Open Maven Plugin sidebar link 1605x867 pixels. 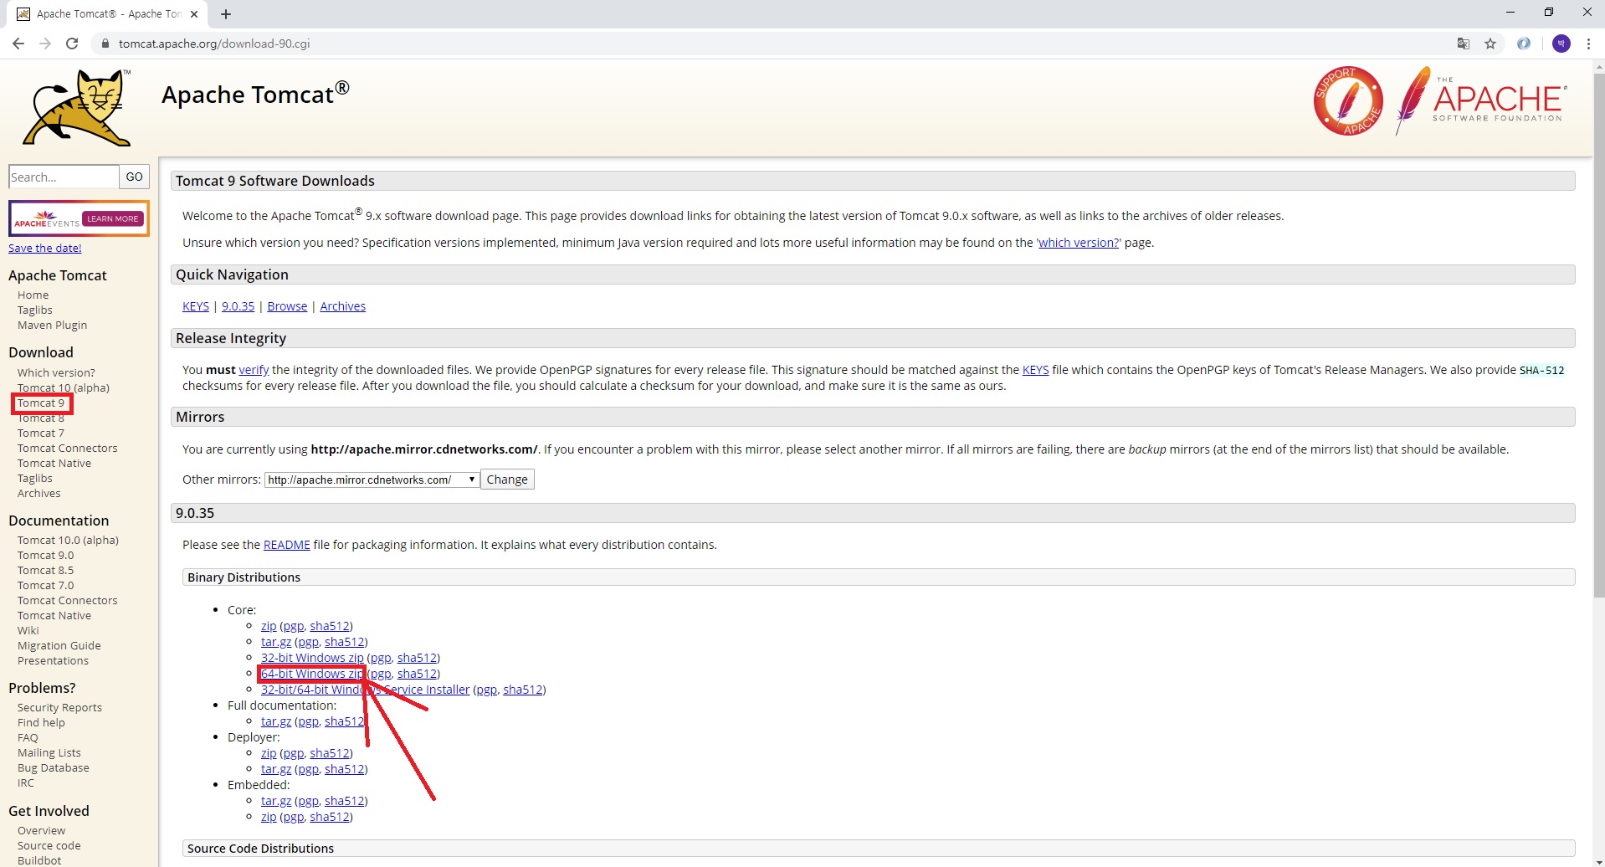52,326
